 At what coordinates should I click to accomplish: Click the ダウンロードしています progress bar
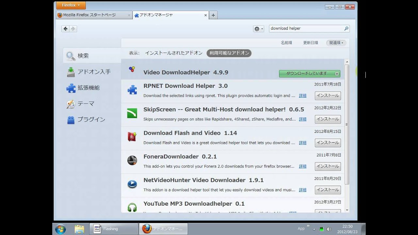click(x=310, y=73)
